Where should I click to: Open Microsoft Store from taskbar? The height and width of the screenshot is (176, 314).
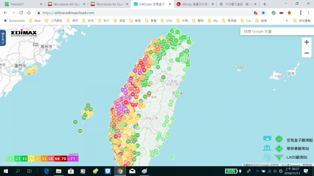click(x=71, y=171)
